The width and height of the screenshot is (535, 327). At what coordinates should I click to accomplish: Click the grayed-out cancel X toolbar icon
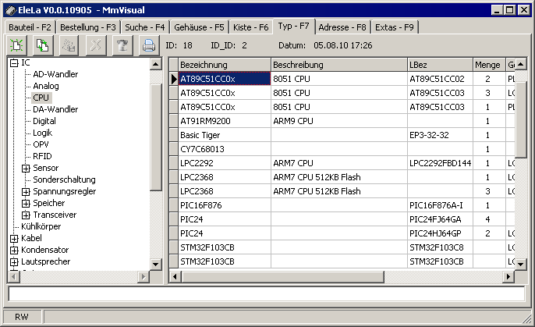(x=95, y=45)
